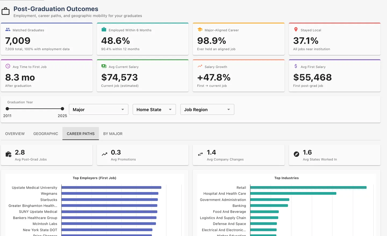
Task: Click the 2011 start handle of Graduation Year slider
Action: click(x=7, y=109)
